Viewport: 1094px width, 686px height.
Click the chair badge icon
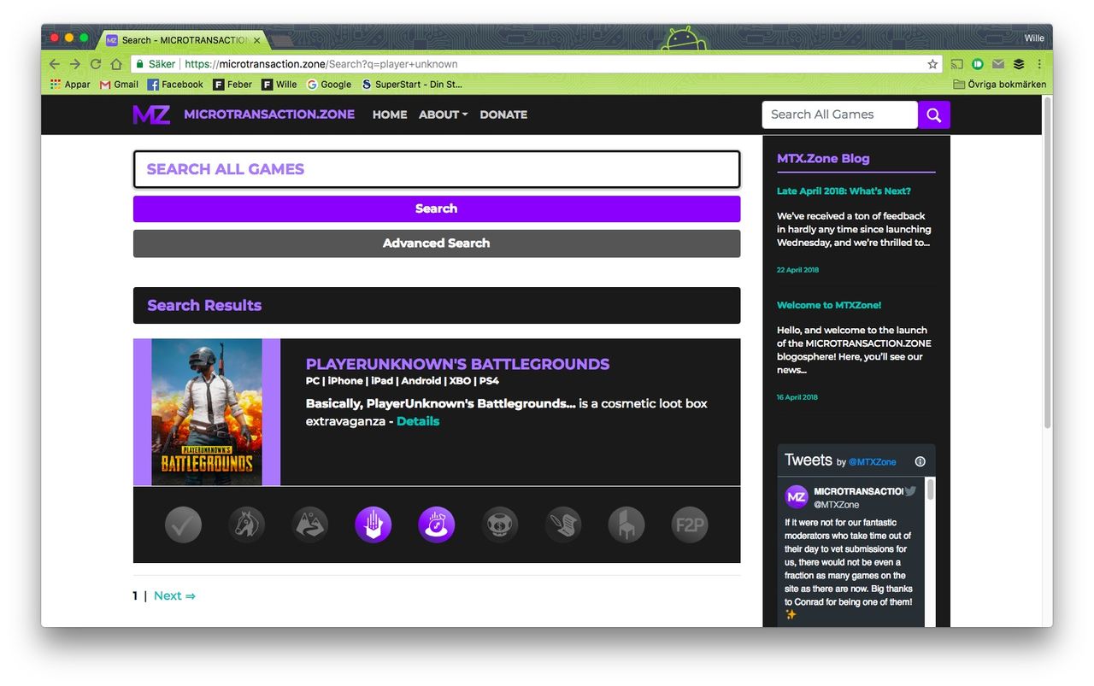pyautogui.click(x=626, y=525)
